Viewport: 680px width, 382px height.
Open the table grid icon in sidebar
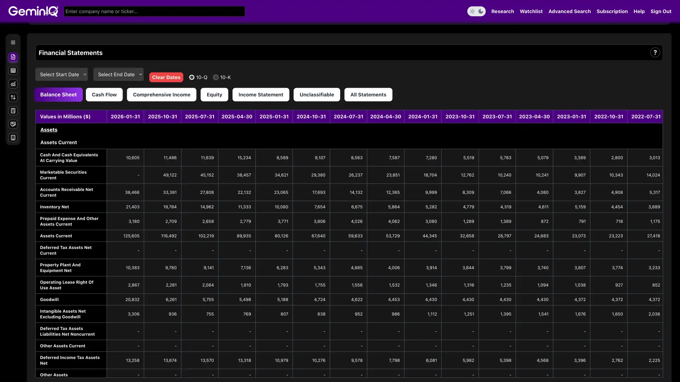[13, 70]
